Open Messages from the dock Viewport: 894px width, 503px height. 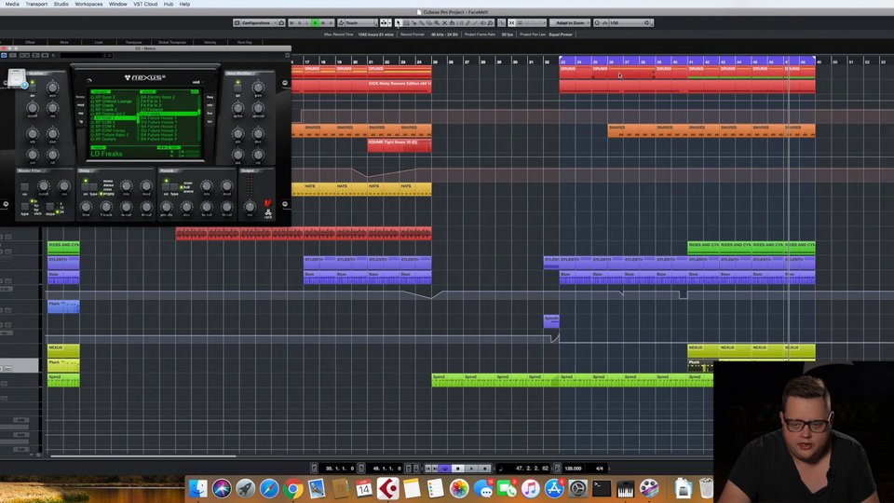[x=482, y=489]
